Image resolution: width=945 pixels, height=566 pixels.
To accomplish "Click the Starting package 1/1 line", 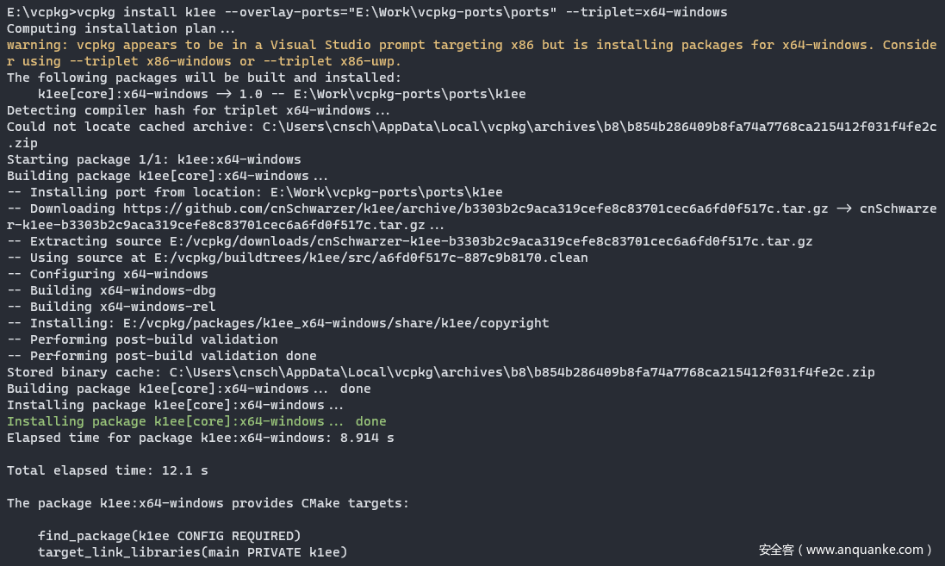I will (153, 159).
